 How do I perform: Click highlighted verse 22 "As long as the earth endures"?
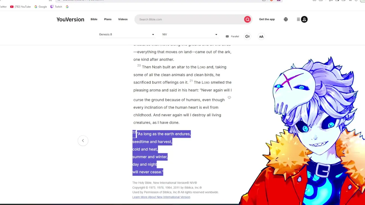[x=164, y=134]
